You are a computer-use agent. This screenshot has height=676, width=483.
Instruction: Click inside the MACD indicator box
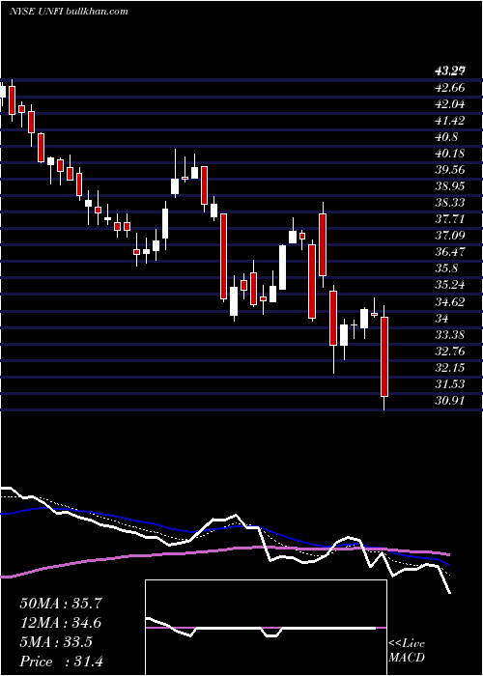coord(266,628)
